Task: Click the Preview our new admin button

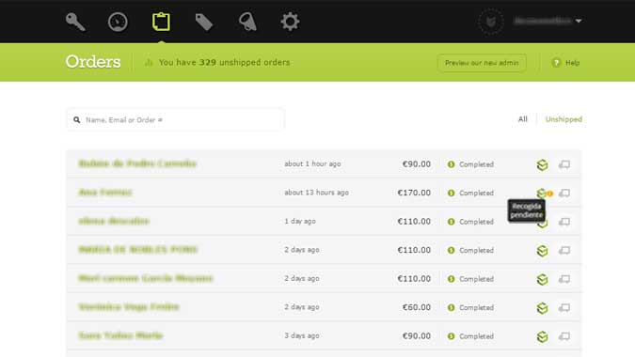Action: coord(482,63)
